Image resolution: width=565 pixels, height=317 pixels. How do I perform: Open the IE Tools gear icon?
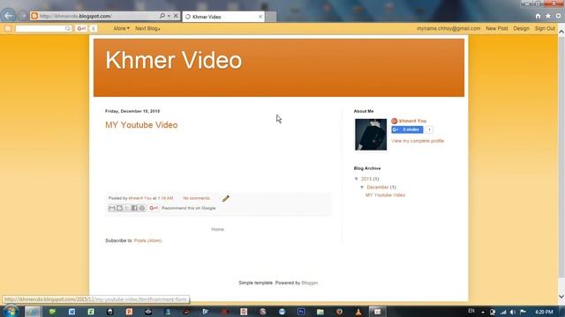558,16
